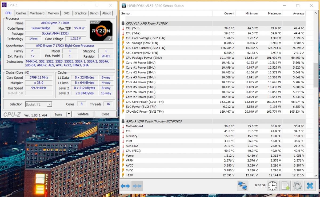Image resolution: width=320 pixels, height=197 pixels.
Task: Open the About tab in CPU-Z
Action: point(107,13)
